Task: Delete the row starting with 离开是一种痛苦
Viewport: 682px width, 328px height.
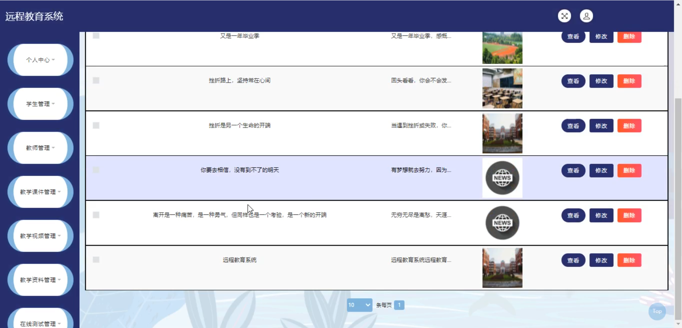Action: point(629,215)
